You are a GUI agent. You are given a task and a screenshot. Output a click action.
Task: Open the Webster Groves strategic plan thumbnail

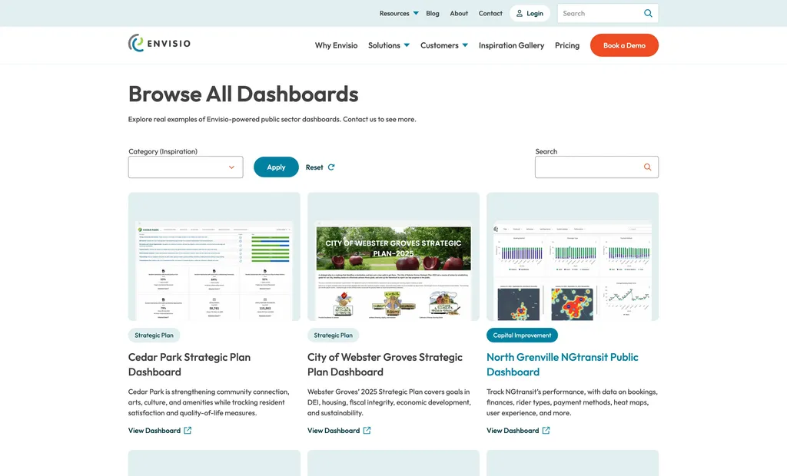click(393, 256)
